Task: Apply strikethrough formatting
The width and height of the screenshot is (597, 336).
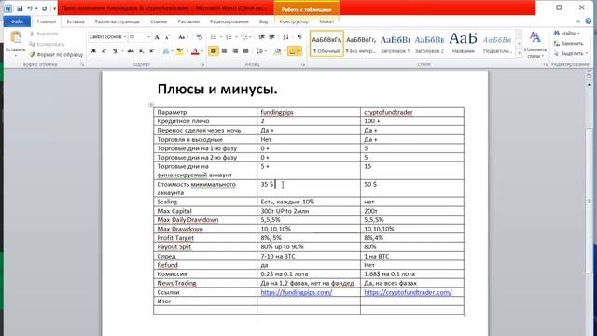Action: tap(131, 51)
